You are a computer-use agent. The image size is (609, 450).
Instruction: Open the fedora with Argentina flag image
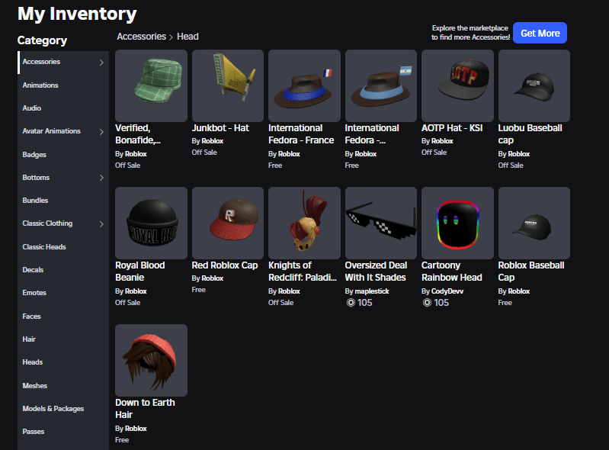380,85
